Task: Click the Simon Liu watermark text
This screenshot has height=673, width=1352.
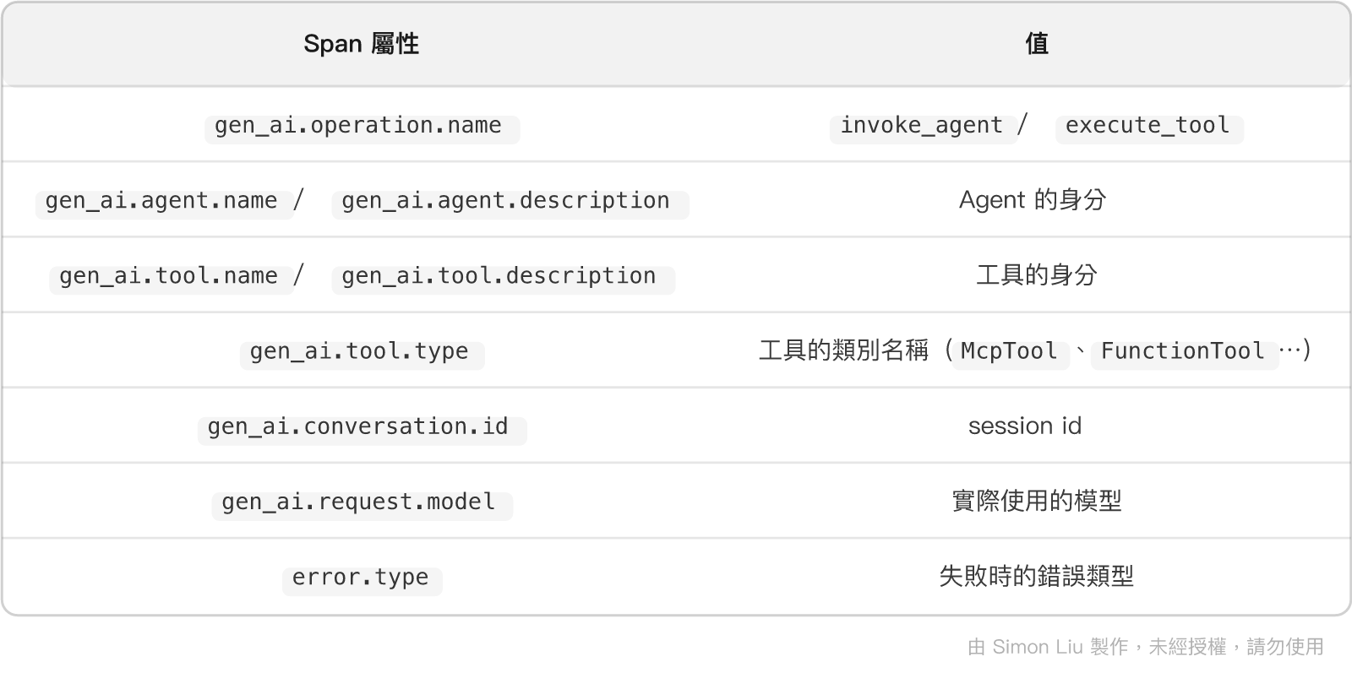Action: pos(1037,647)
